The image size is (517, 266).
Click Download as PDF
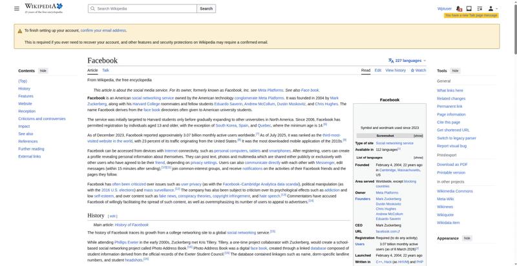(x=452, y=165)
